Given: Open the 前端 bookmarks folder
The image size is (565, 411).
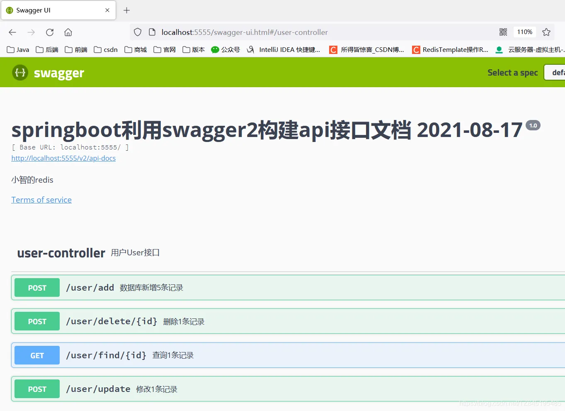Looking at the screenshot, I should 76,50.
